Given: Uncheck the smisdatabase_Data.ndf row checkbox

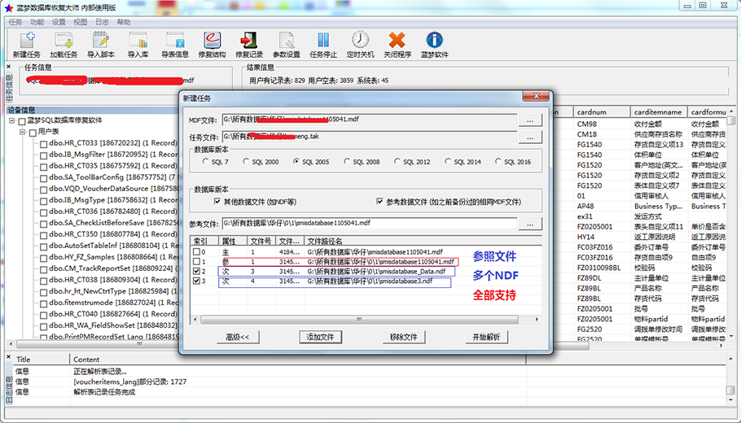Looking at the screenshot, I should pyautogui.click(x=196, y=272).
